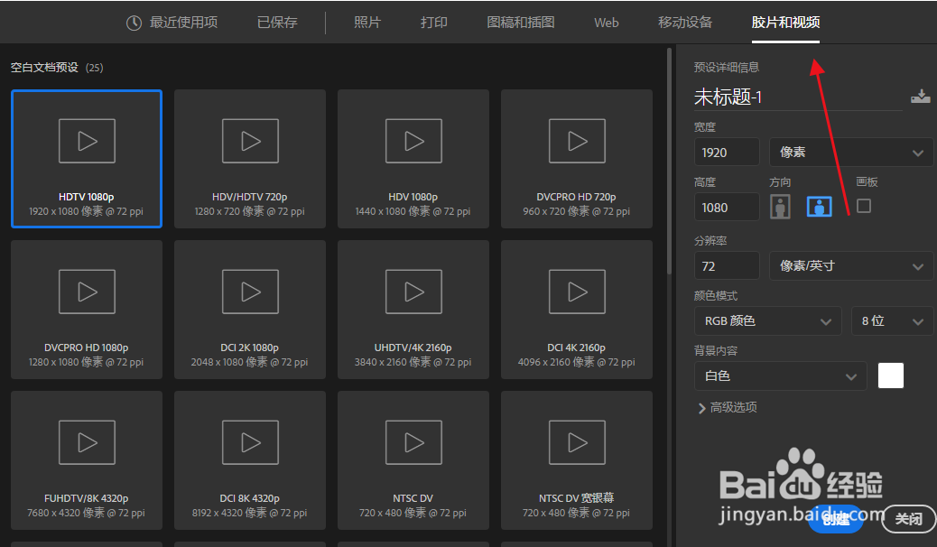Viewport: 937px width, 547px height.
Task: Click the document name field 未标题-1
Action: [x=798, y=97]
